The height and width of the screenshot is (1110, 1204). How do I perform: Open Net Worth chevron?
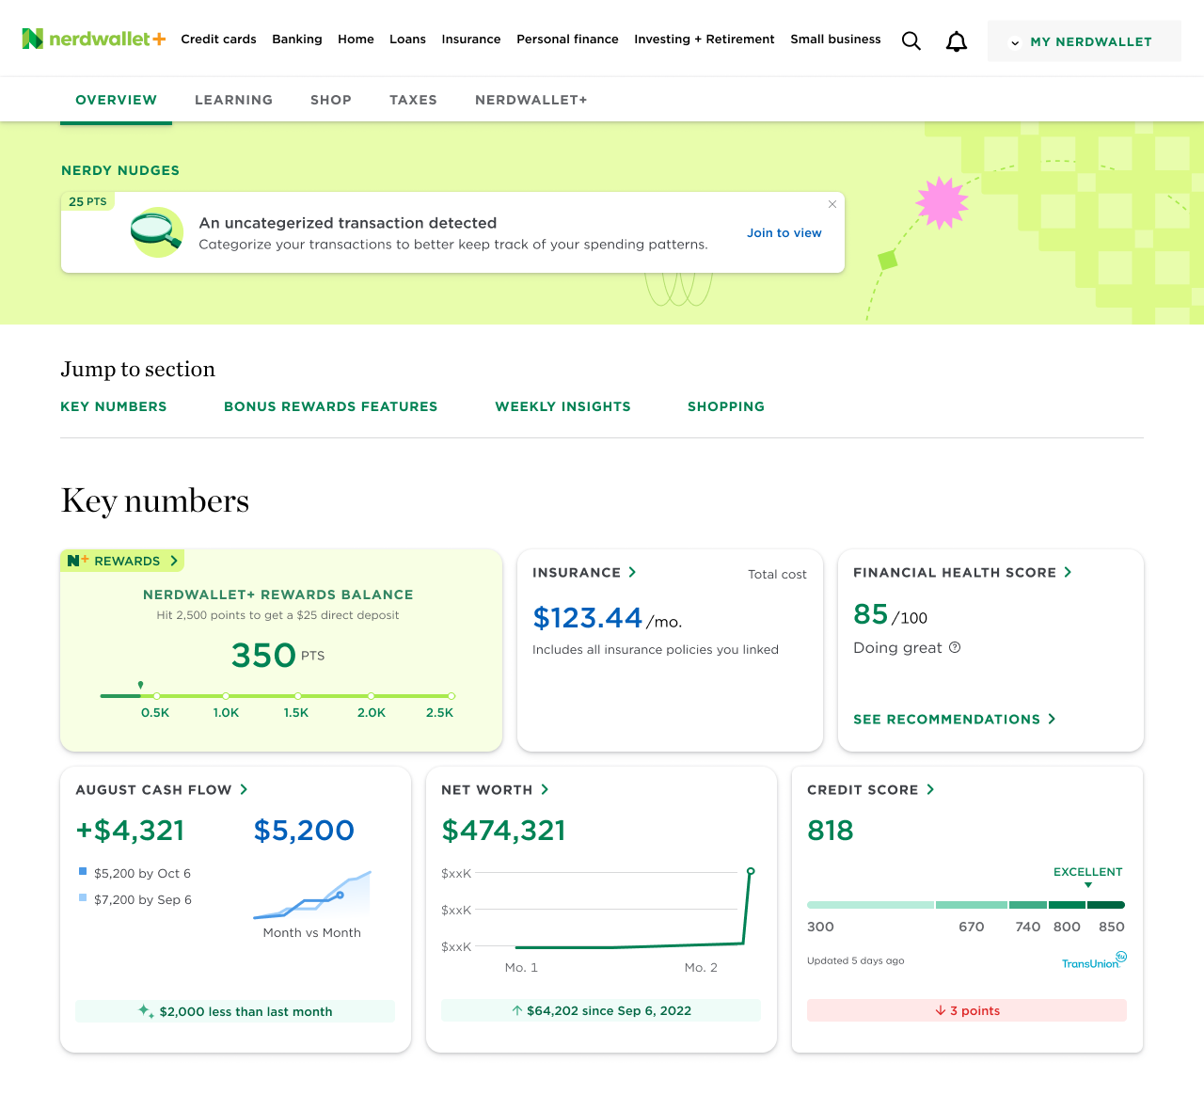[x=545, y=789]
